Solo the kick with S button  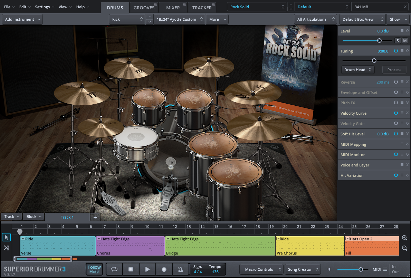pyautogui.click(x=398, y=41)
